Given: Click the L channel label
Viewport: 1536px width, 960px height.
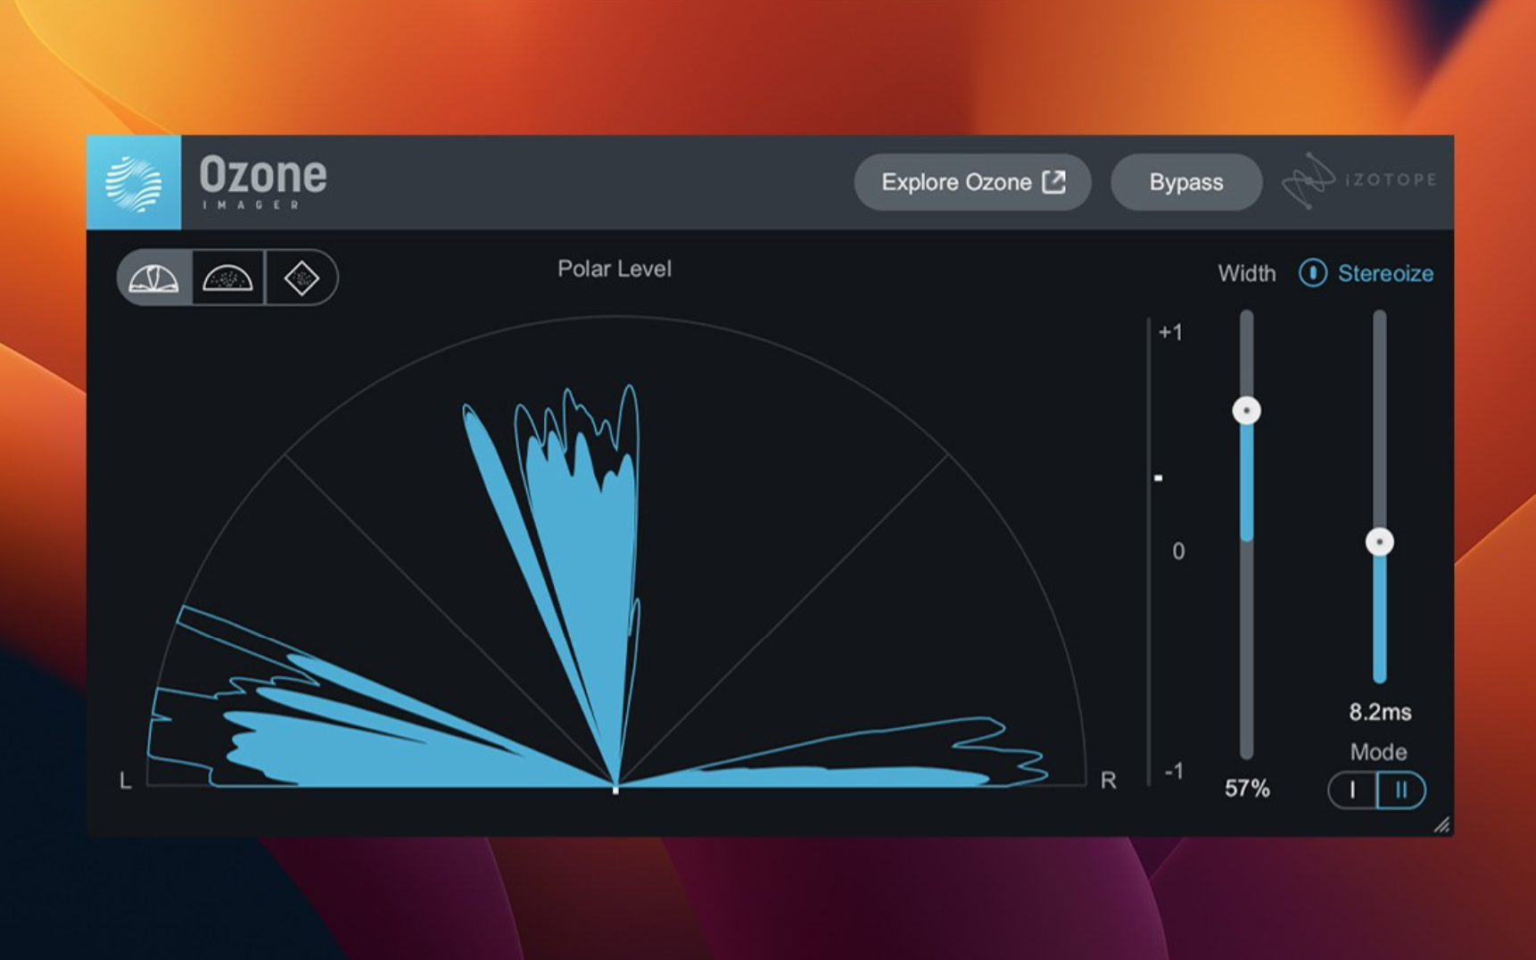Looking at the screenshot, I should (x=125, y=781).
